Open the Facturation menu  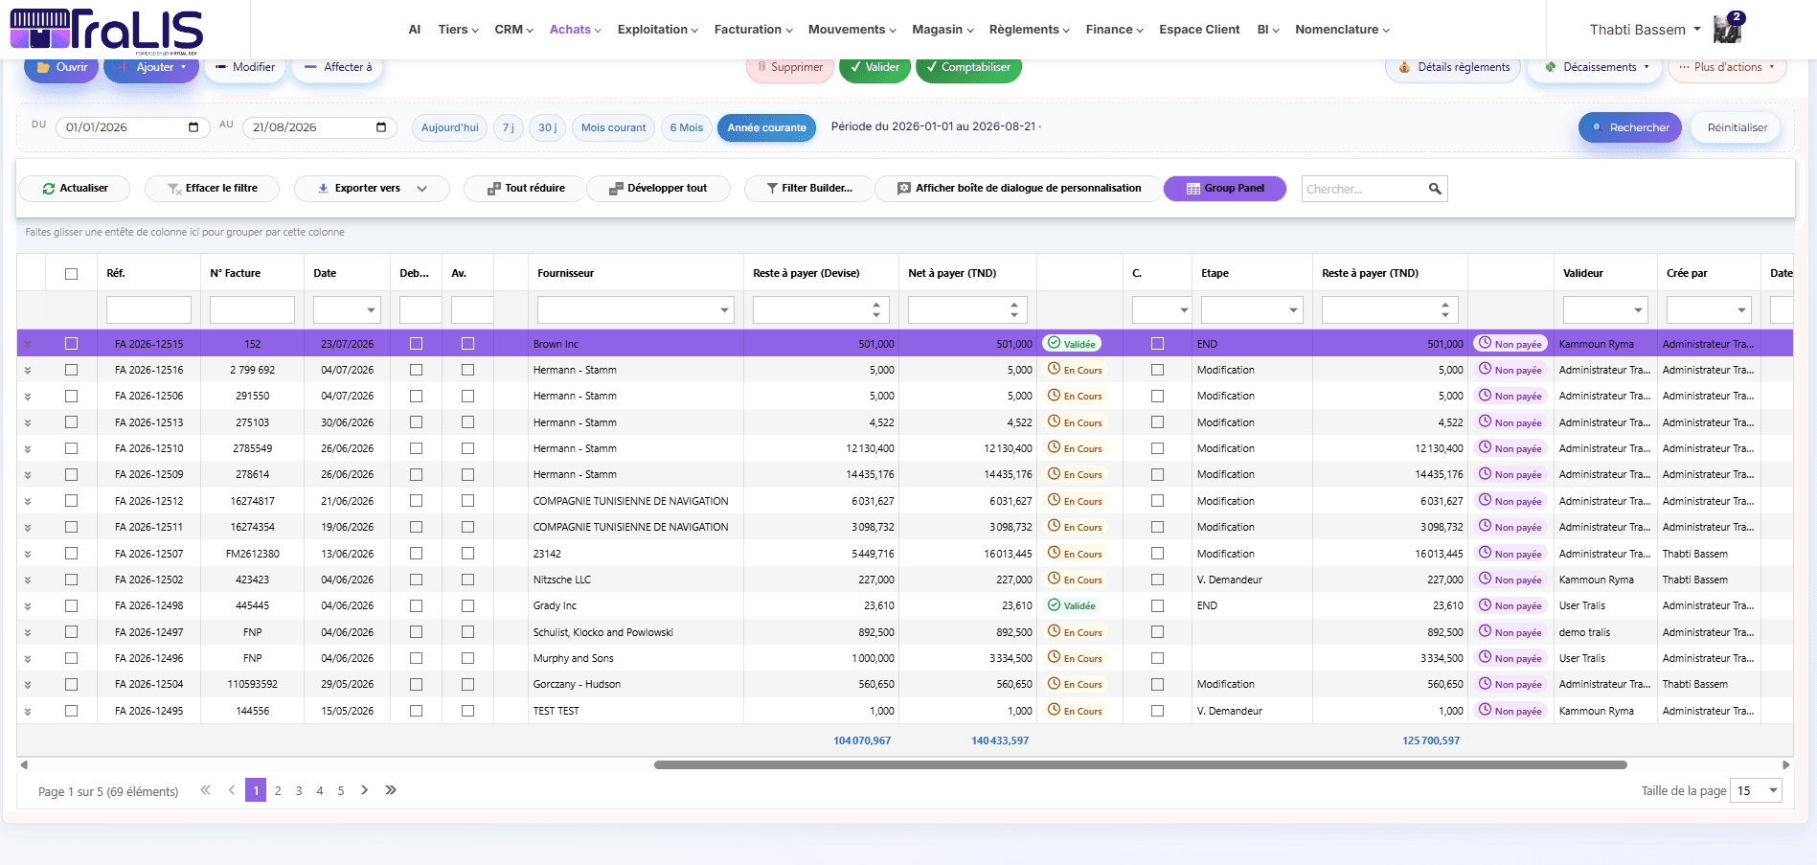753,30
